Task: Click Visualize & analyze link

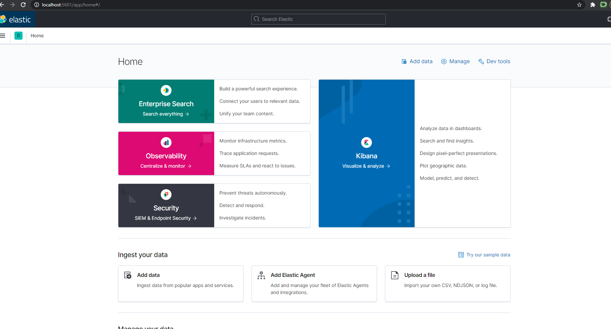Action: click(x=366, y=166)
